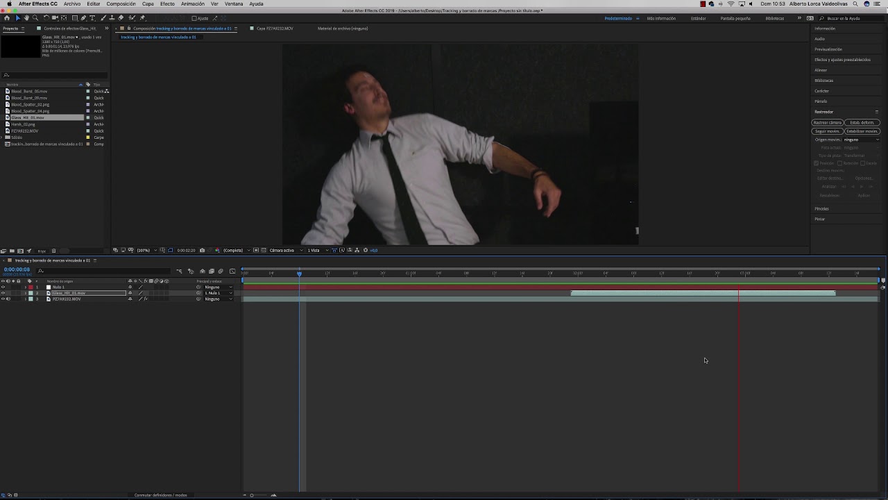Select the Eraser tool

121,18
